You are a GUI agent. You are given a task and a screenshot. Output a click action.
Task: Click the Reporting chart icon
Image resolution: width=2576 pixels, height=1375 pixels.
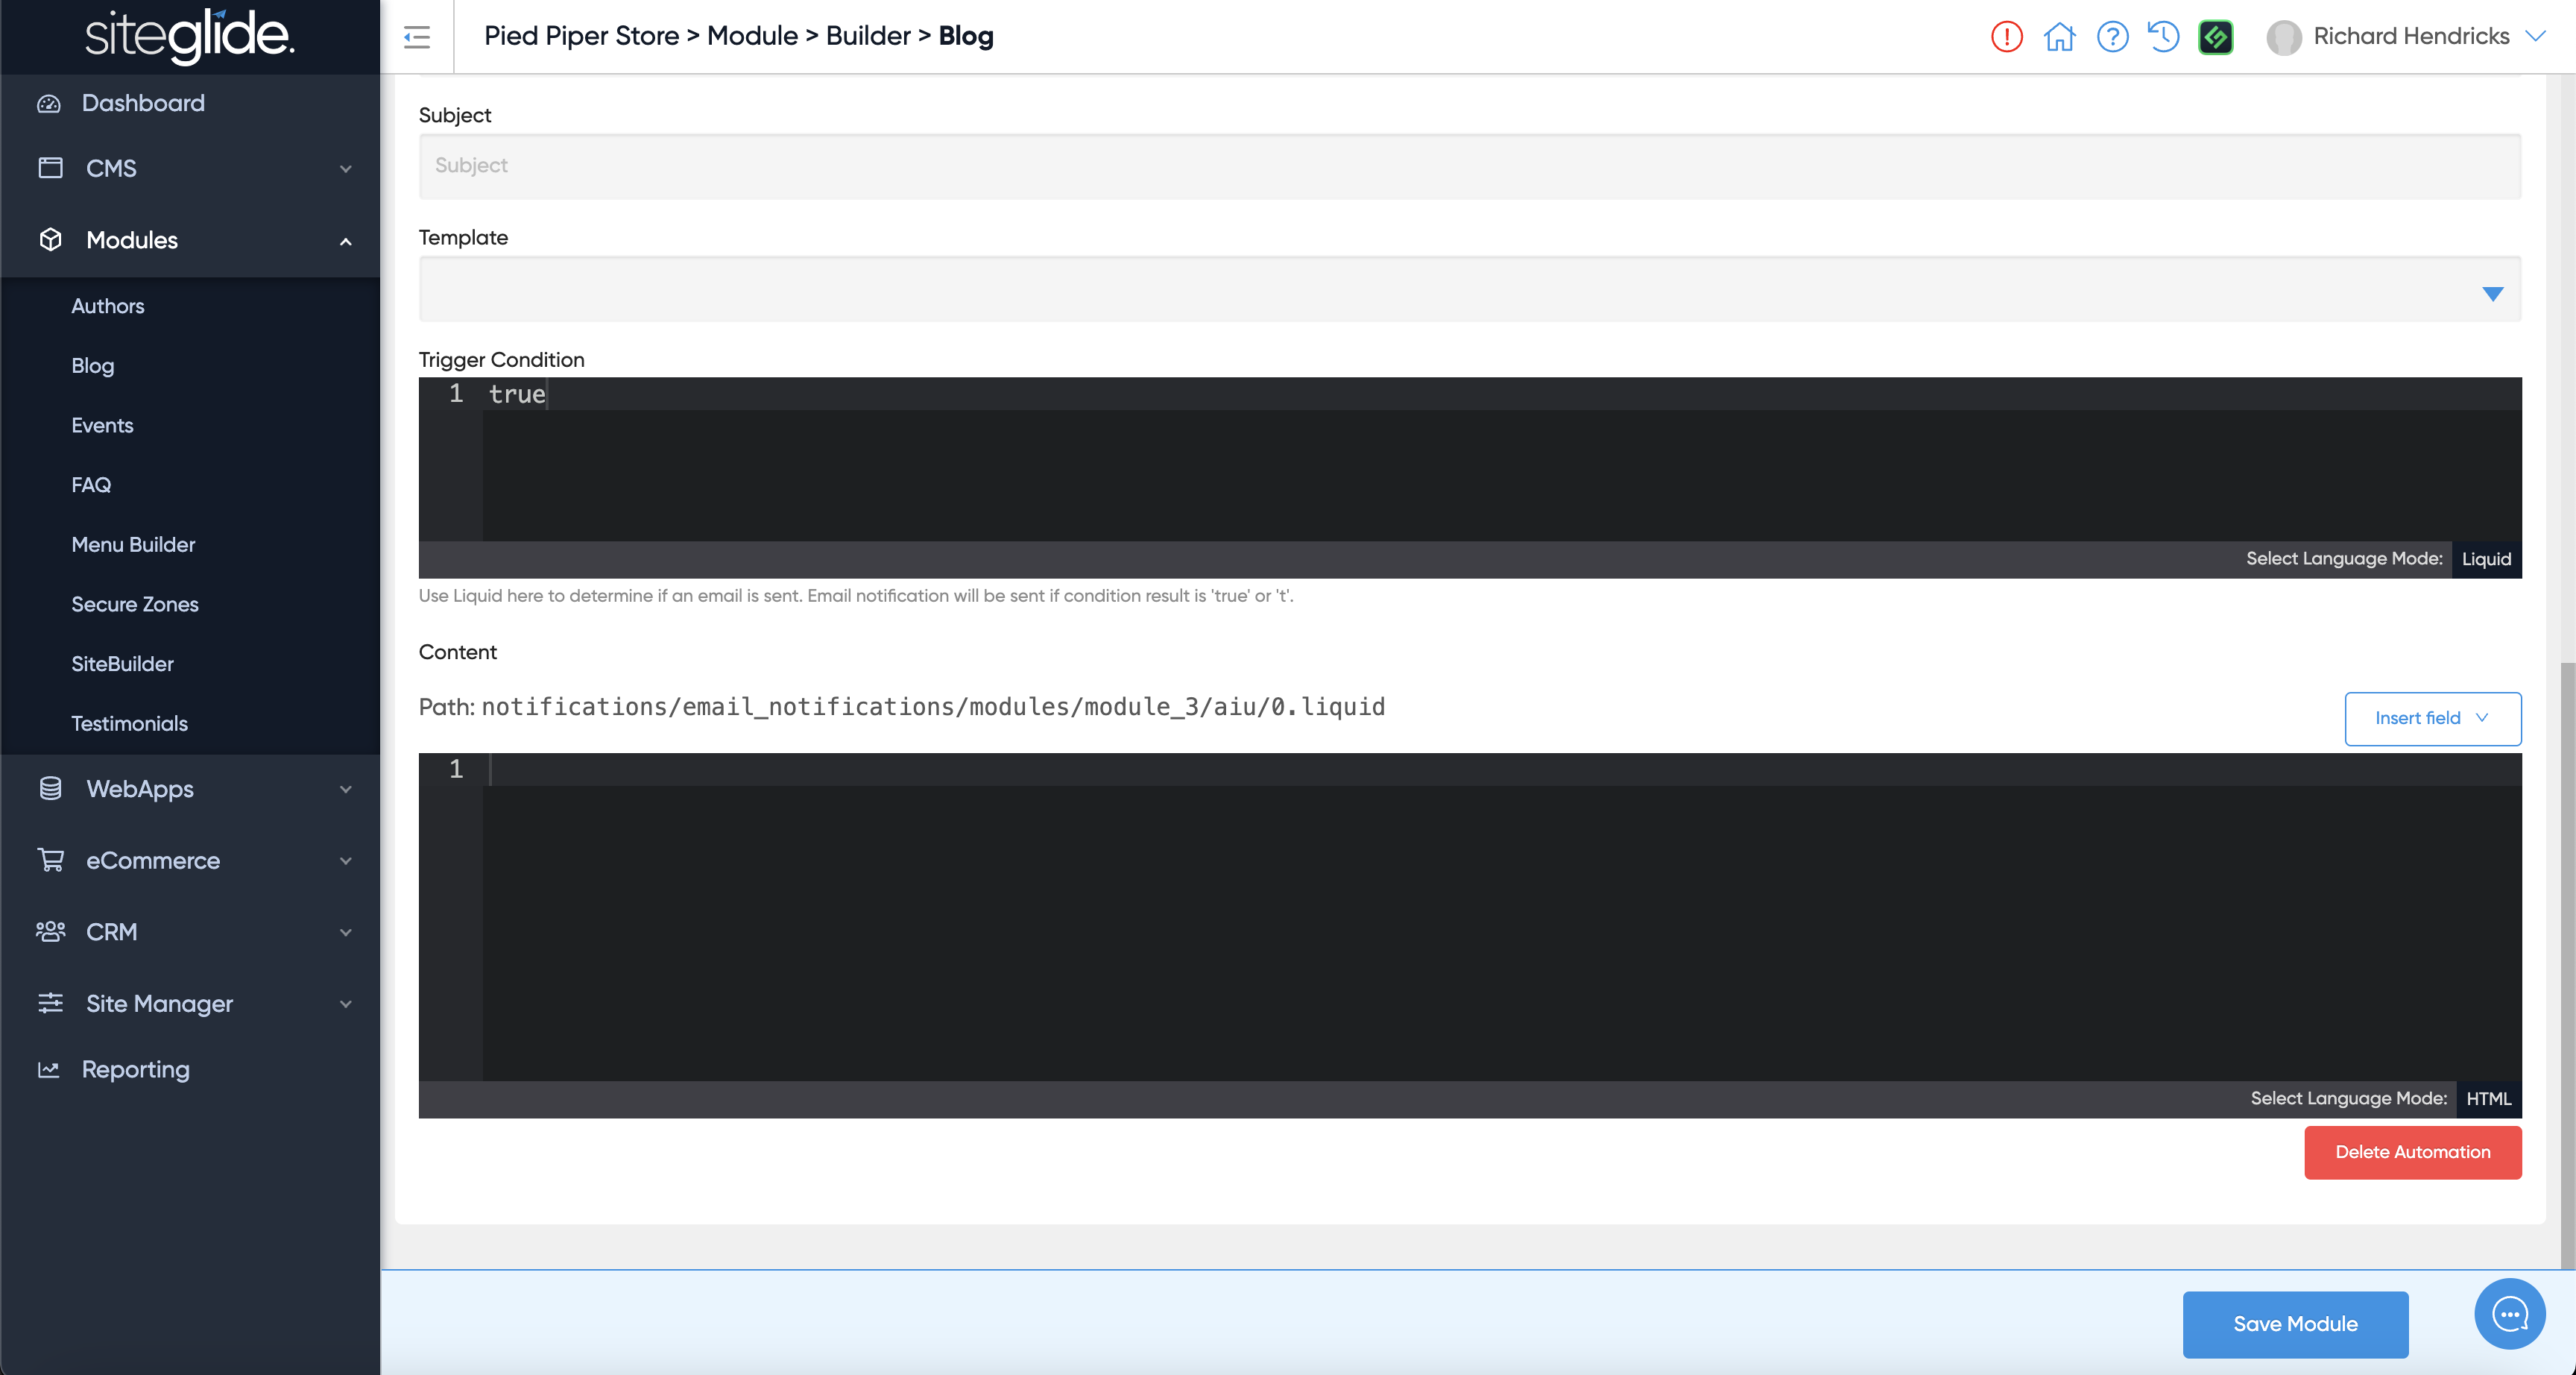[x=49, y=1070]
